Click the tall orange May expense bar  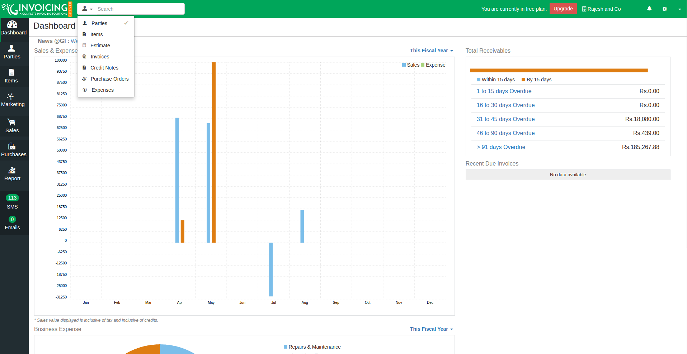(214, 152)
